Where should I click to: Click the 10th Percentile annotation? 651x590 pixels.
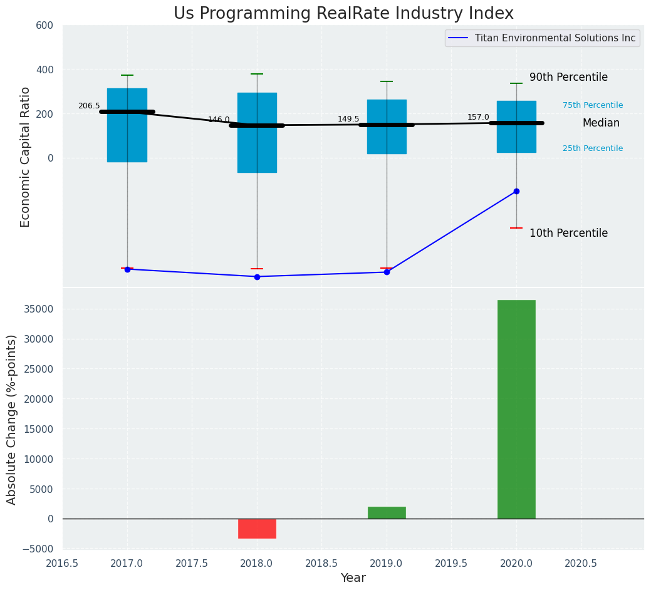568,233
